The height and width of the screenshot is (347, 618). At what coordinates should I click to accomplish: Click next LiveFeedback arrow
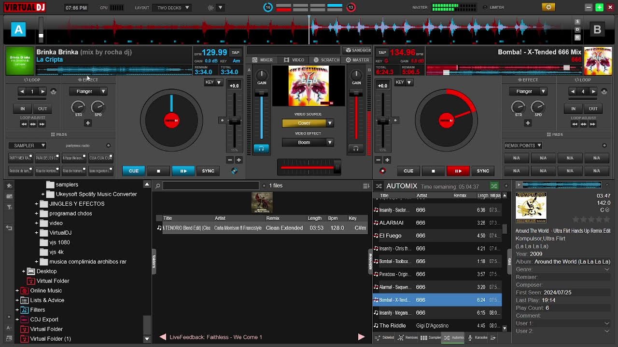[x=361, y=337]
